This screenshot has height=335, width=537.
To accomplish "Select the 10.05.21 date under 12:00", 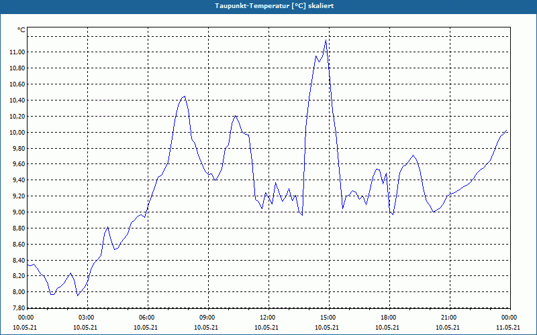I will click(266, 328).
